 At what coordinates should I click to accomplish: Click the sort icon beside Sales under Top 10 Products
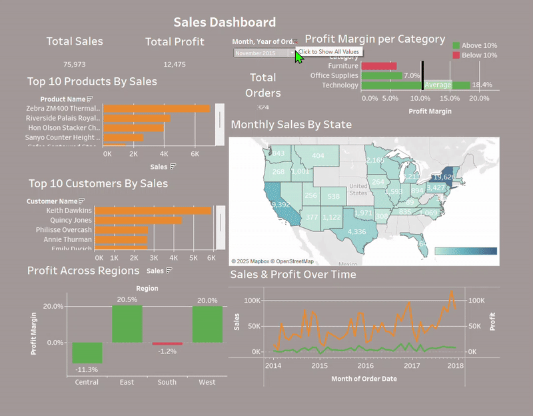(x=173, y=166)
